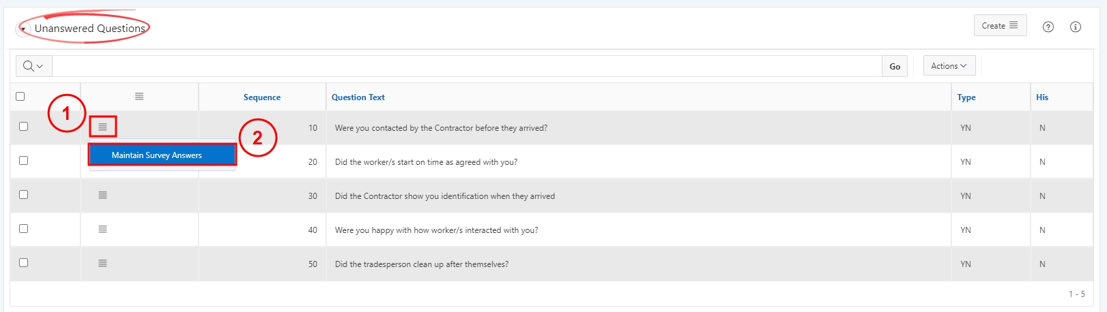Screen dimensions: 1107x312
Task: Sort by the Sequence column header
Action: (x=262, y=97)
